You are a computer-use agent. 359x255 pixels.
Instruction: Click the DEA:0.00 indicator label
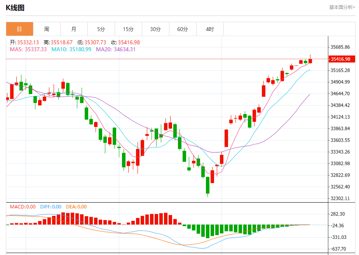pos(76,207)
